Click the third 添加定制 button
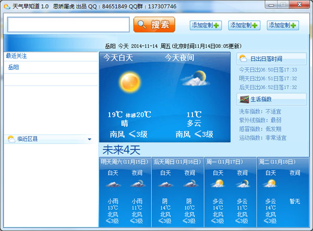The width and height of the screenshot is (313, 231). pyautogui.click(x=283, y=26)
